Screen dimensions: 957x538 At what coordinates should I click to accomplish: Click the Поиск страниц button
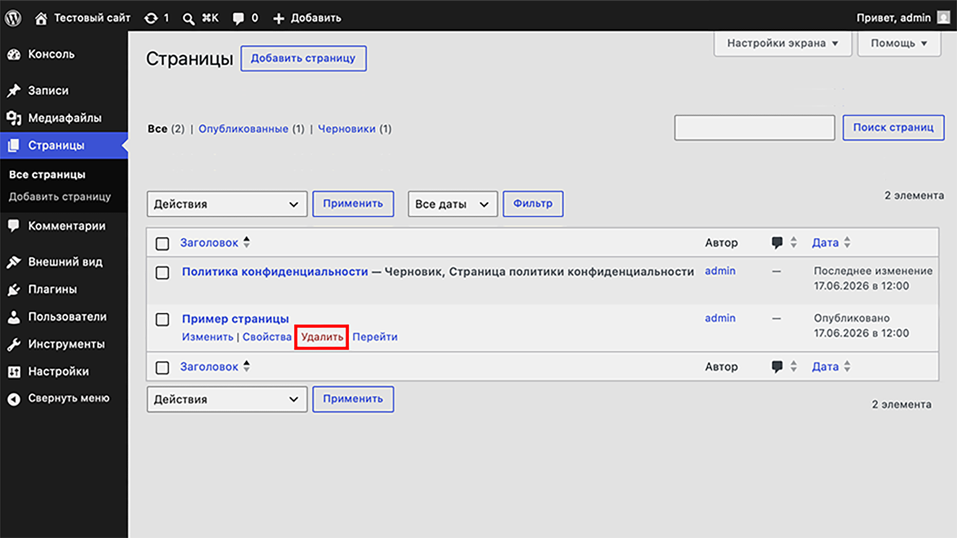(x=893, y=127)
